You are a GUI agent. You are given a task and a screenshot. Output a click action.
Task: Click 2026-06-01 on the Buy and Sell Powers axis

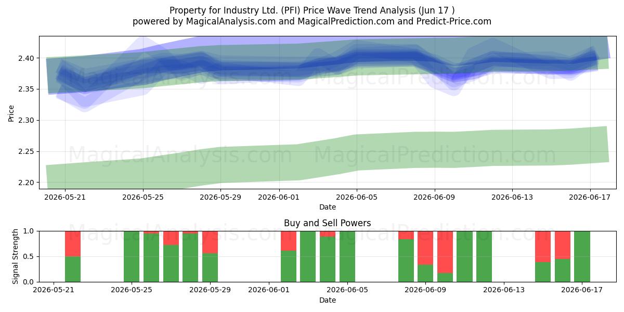coord(269,291)
